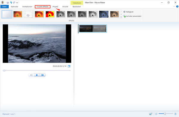
Task: Open the Helligkeit brightness control
Action: click(x=128, y=12)
